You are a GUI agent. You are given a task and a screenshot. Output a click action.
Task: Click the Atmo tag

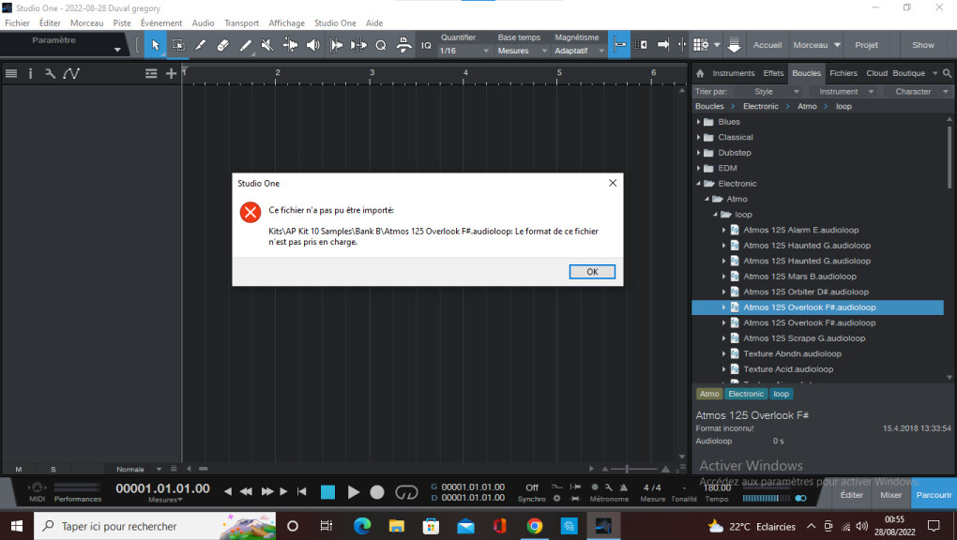click(708, 394)
